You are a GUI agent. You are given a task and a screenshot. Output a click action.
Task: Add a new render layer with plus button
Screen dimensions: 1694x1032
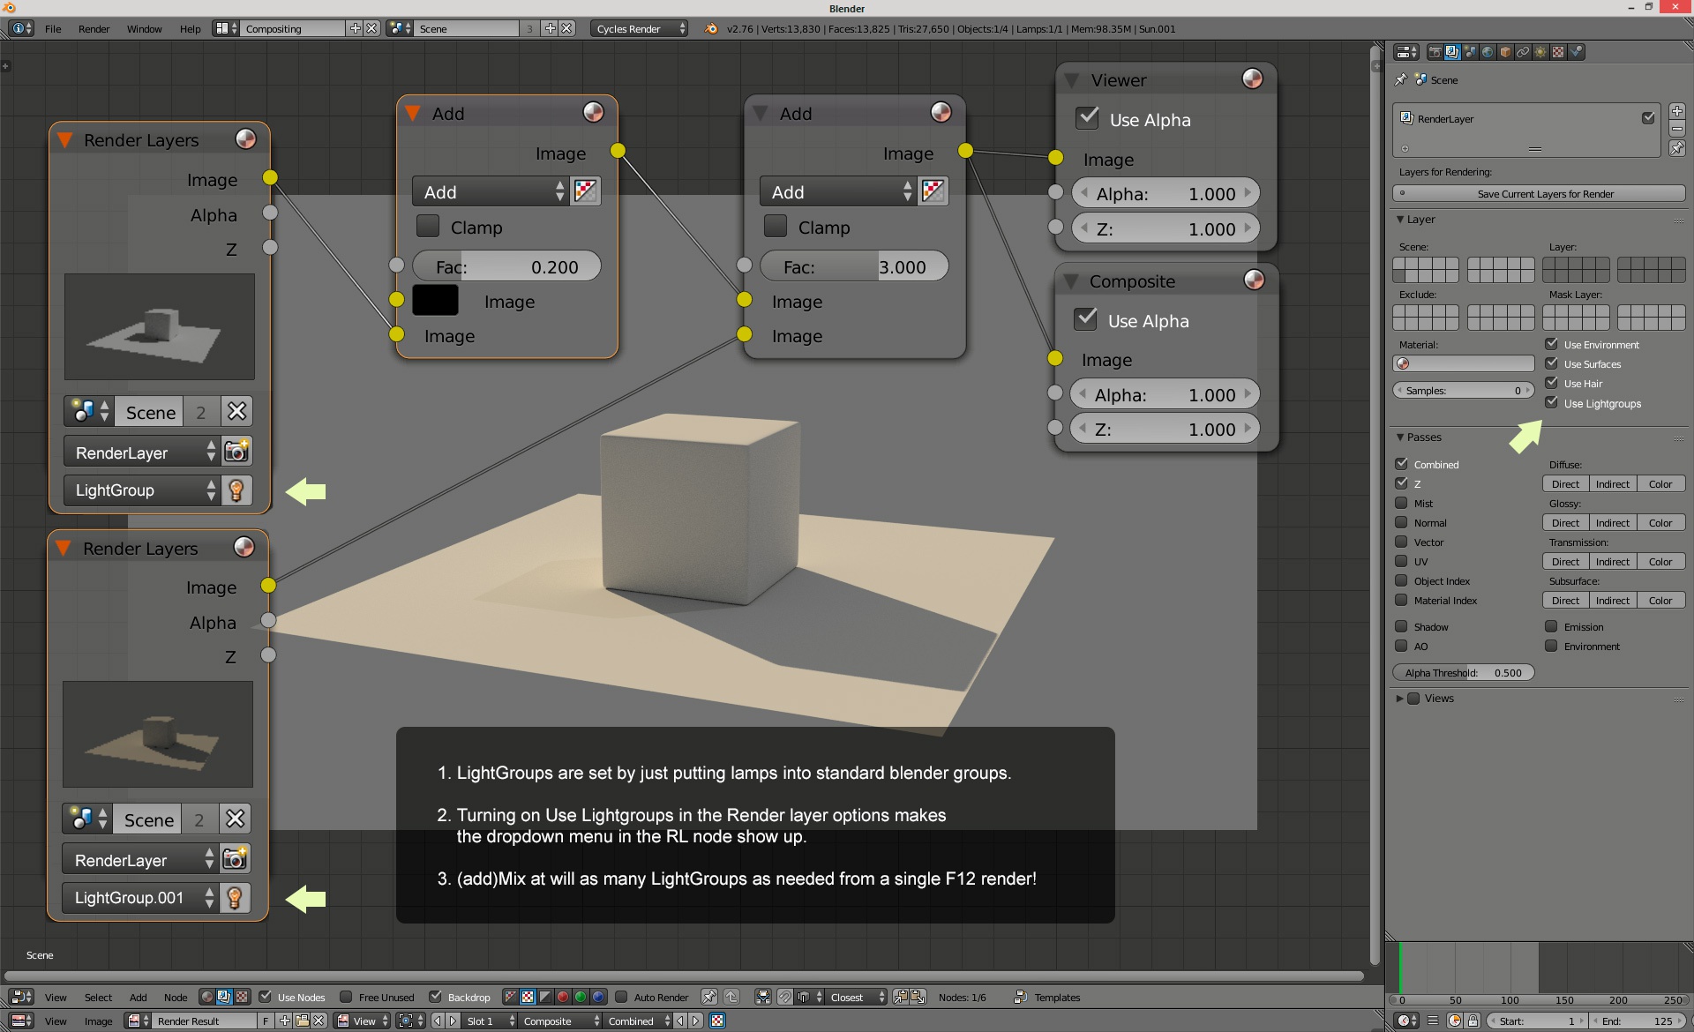click(1677, 111)
